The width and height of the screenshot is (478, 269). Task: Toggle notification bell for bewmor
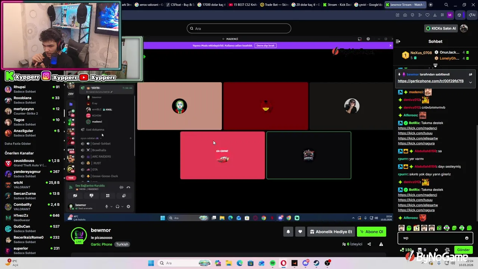click(x=288, y=232)
